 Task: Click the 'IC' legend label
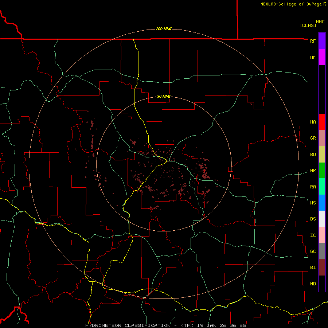[x=313, y=235]
